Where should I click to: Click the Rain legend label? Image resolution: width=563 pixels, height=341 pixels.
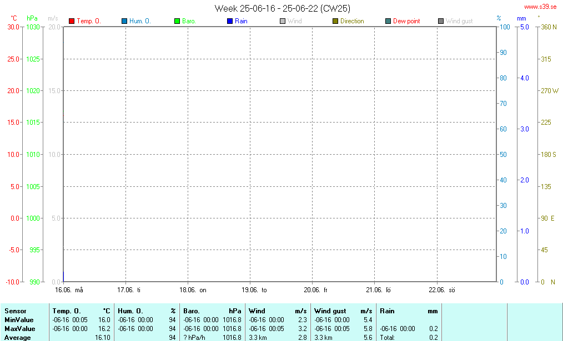click(x=241, y=21)
